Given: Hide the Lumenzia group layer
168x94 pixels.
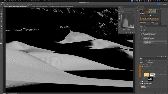Looking at the screenshot, I should click(x=140, y=66).
